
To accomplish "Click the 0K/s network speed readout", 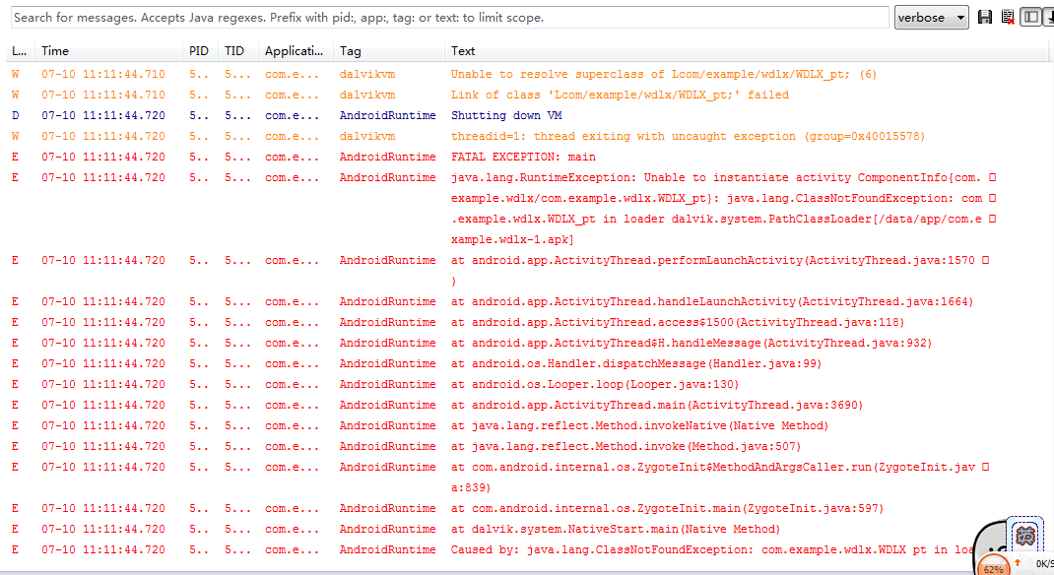I will (1045, 563).
